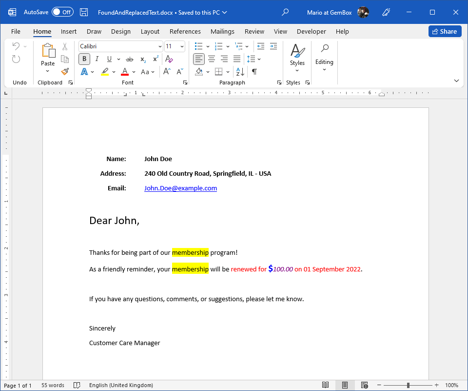The image size is (468, 391).
Task: Click the Clear All Formatting icon
Action: 169,59
